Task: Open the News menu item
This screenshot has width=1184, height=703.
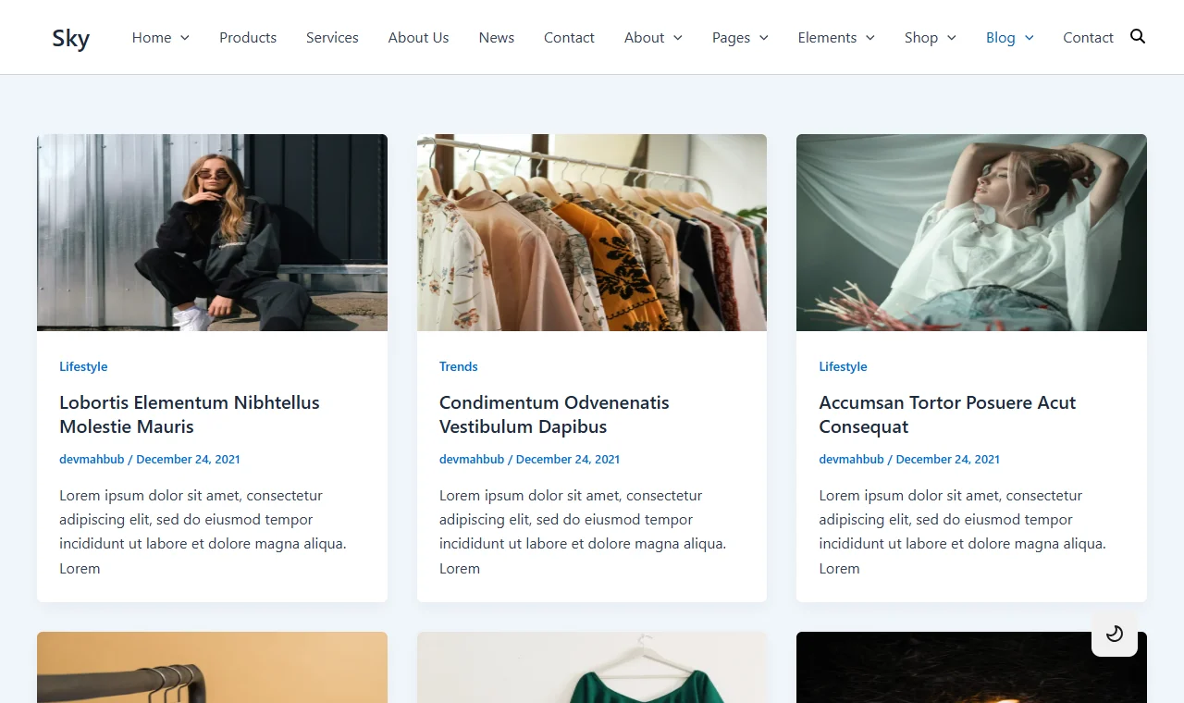Action: 497,38
